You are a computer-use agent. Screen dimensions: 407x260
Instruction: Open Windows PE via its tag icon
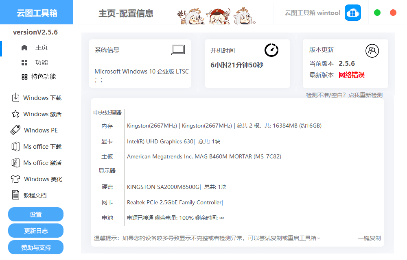pos(15,130)
